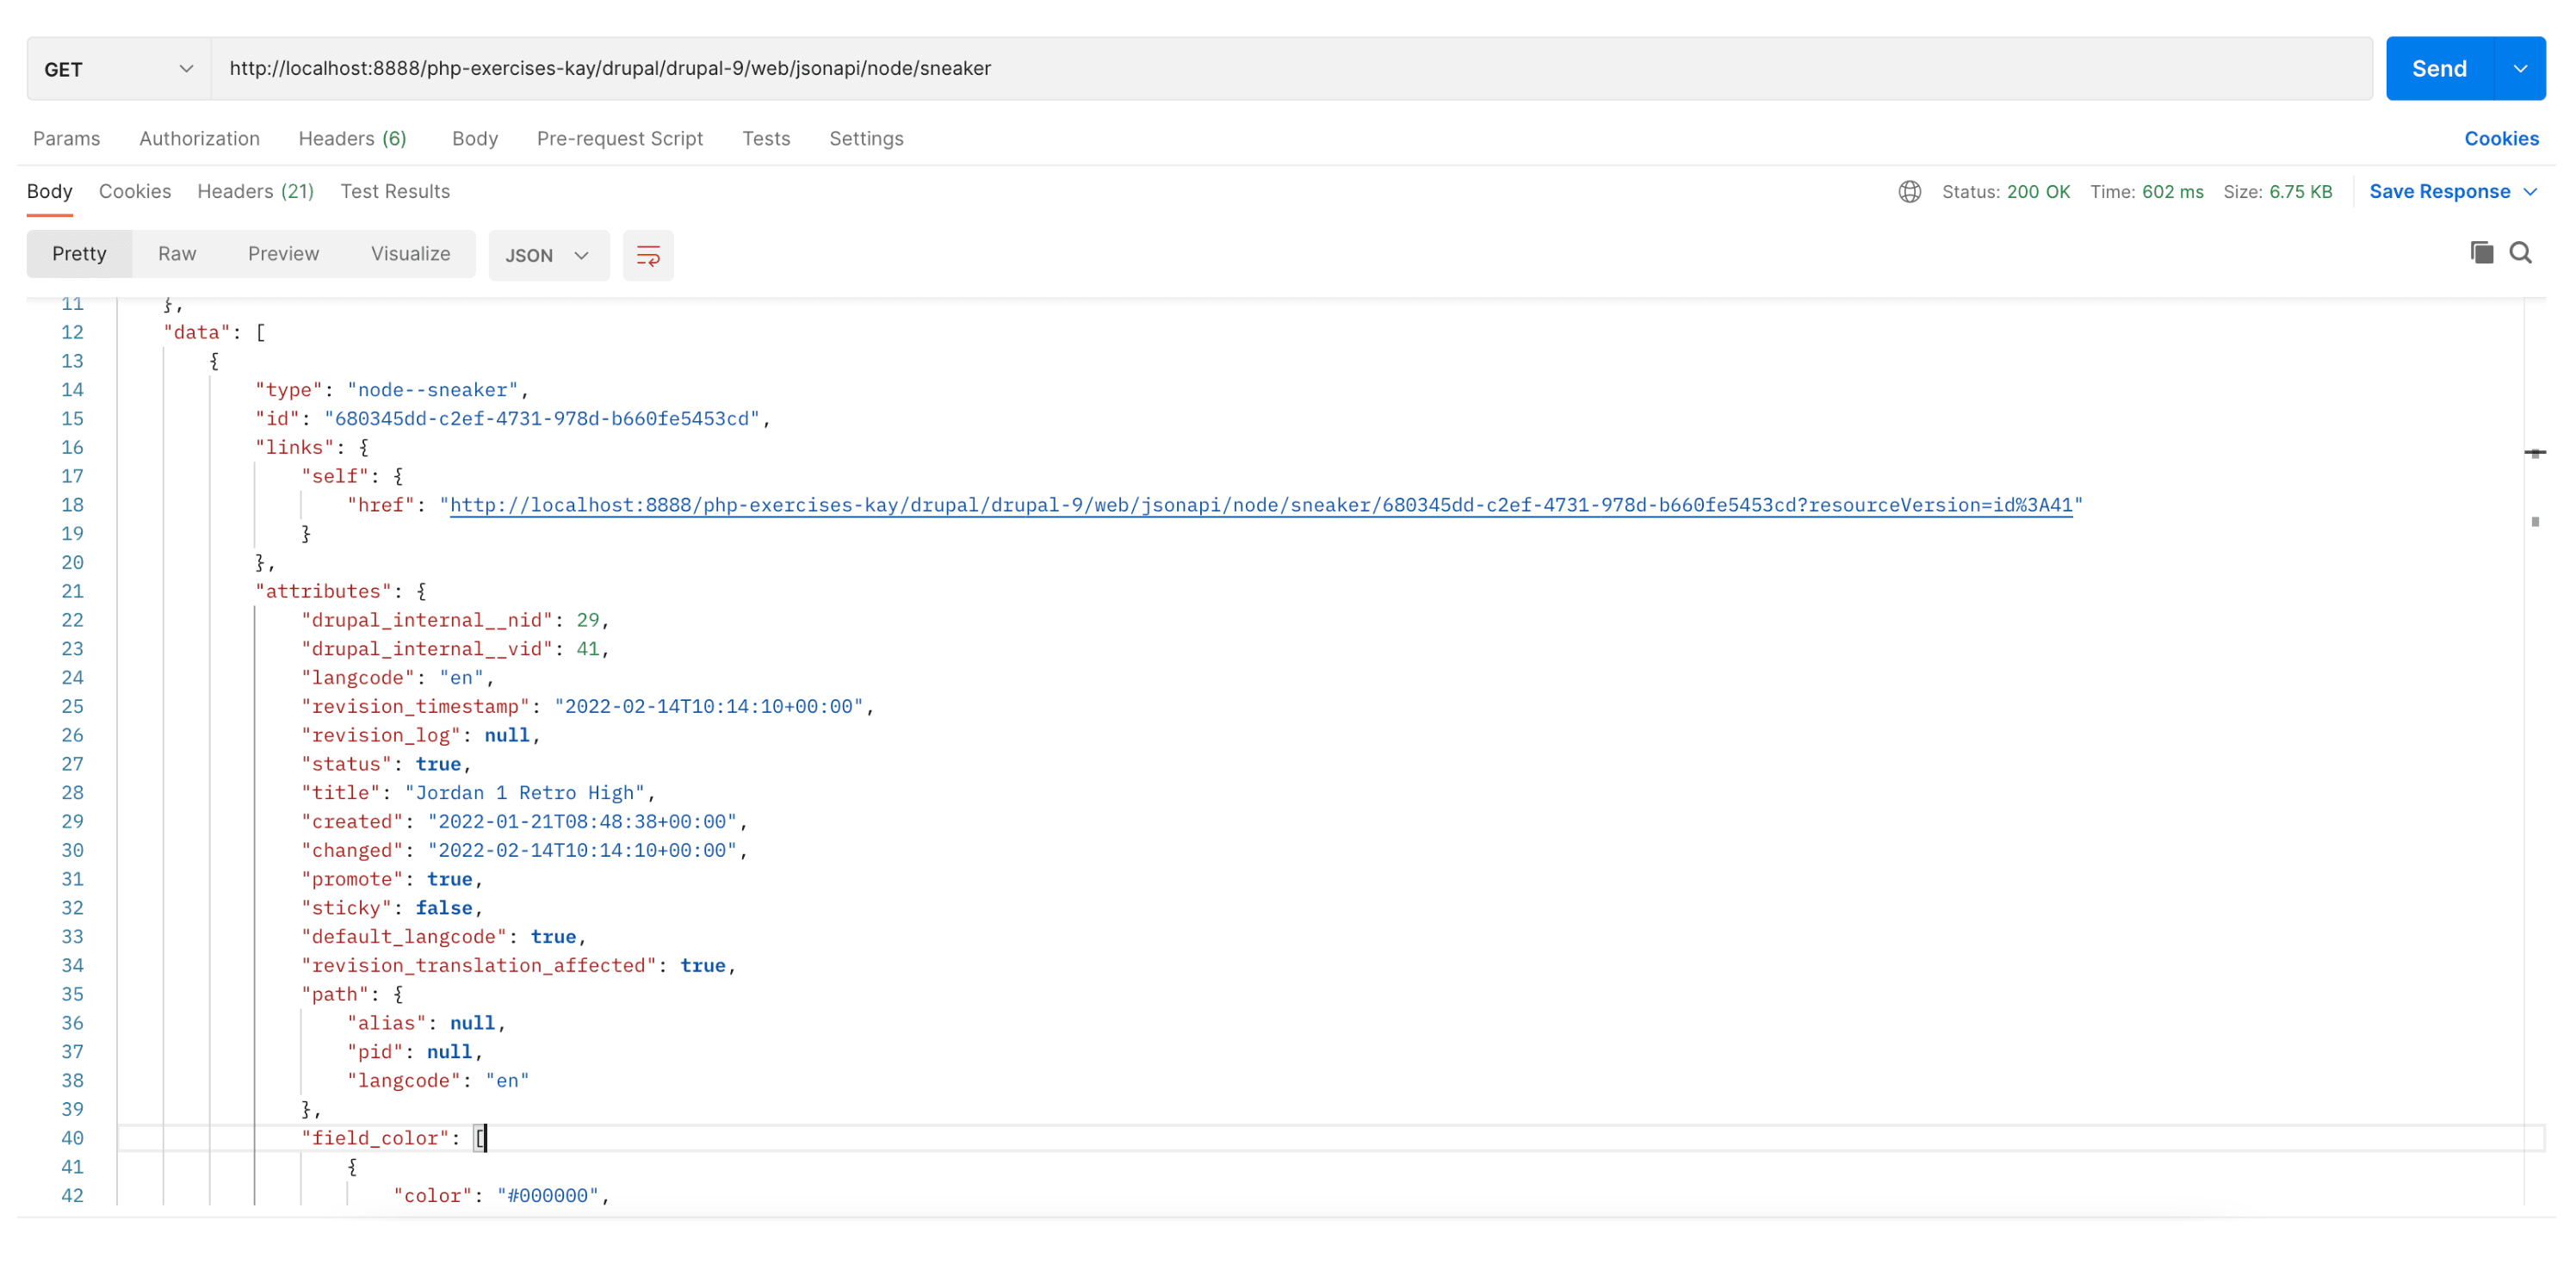This screenshot has height=1264, width=2576.
Task: Click line number 21 in the gutter
Action: coord(72,592)
